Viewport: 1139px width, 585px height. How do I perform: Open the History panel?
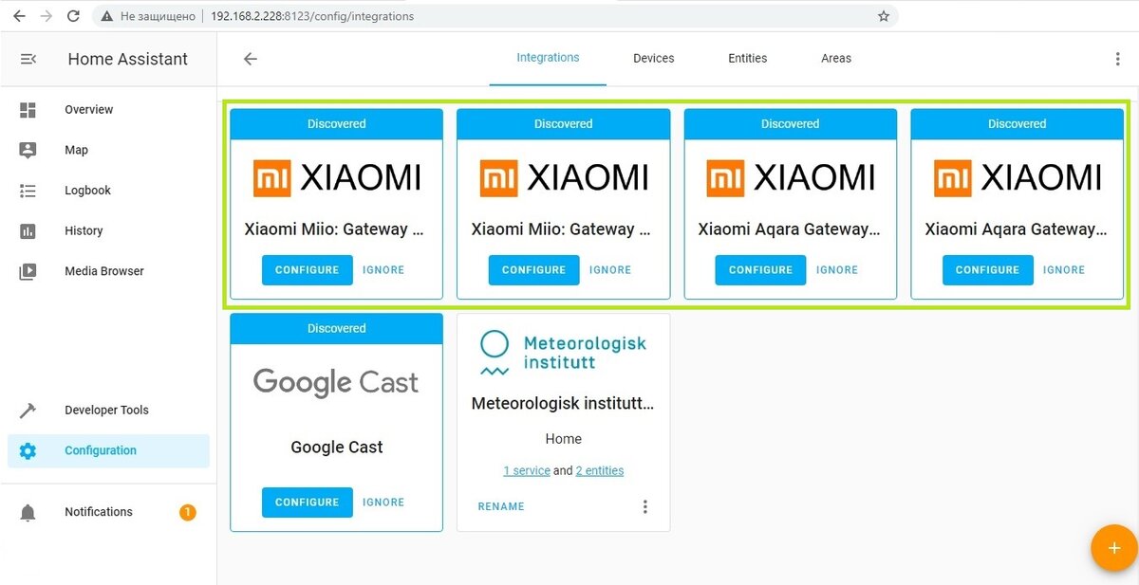tap(84, 230)
